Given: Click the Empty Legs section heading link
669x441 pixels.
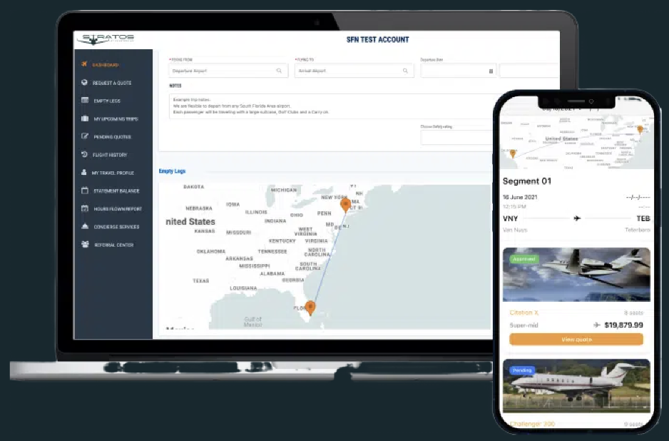Looking at the screenshot, I should point(173,171).
